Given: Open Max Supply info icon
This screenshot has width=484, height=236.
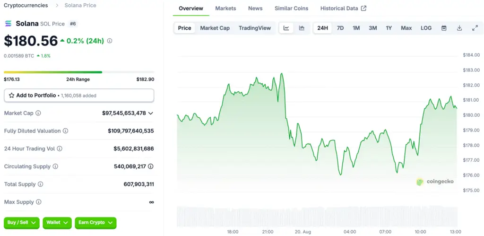Looking at the screenshot, I should (39, 202).
